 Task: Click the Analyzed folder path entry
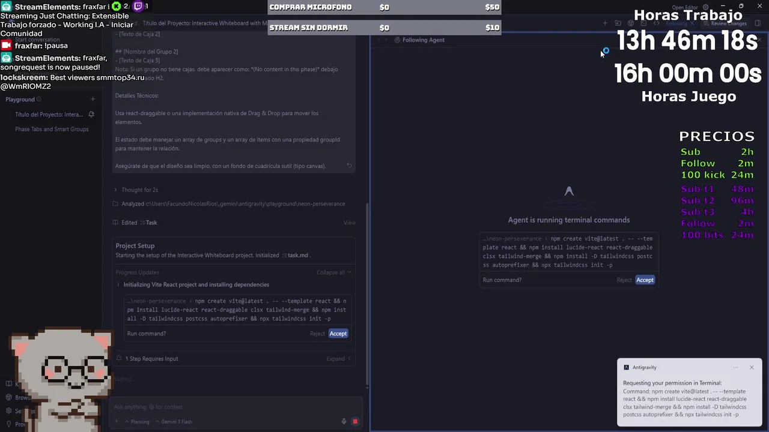pyautogui.click(x=233, y=204)
